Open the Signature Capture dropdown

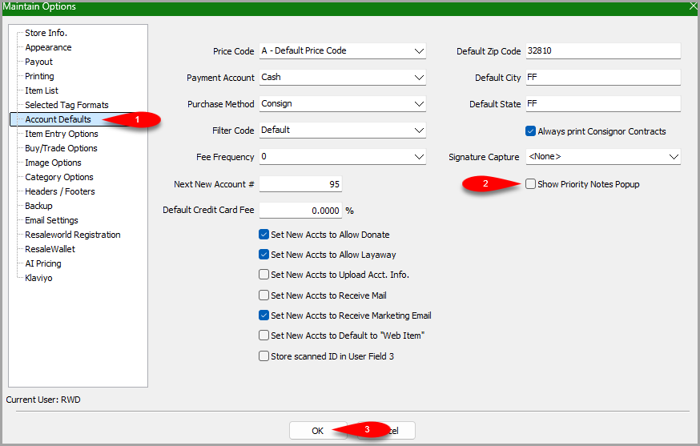[x=674, y=157]
